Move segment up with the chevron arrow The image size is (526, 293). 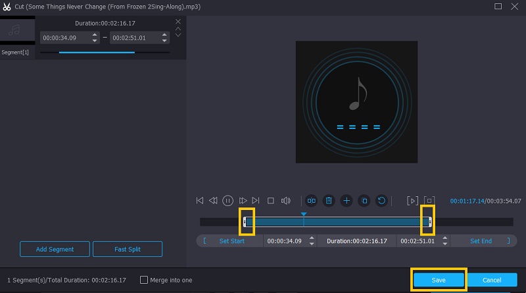tap(178, 28)
